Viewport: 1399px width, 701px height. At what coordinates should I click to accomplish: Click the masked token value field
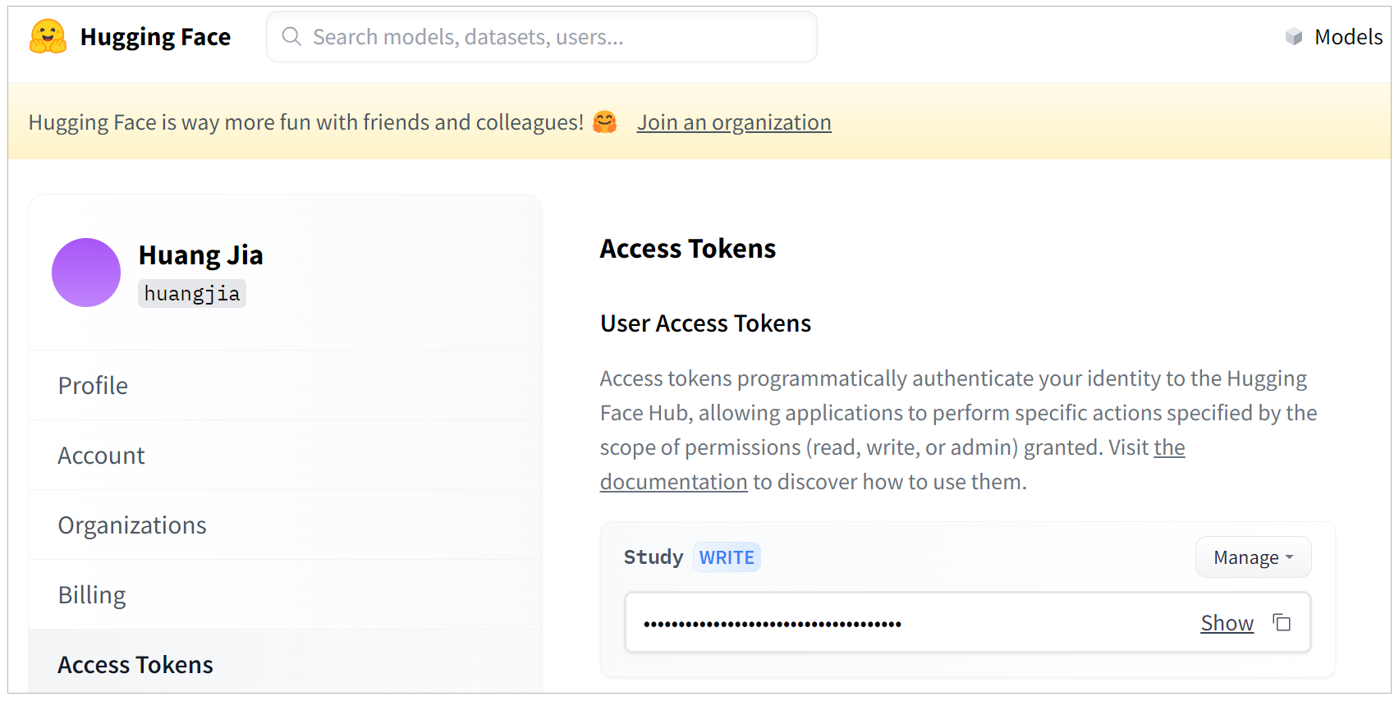903,623
